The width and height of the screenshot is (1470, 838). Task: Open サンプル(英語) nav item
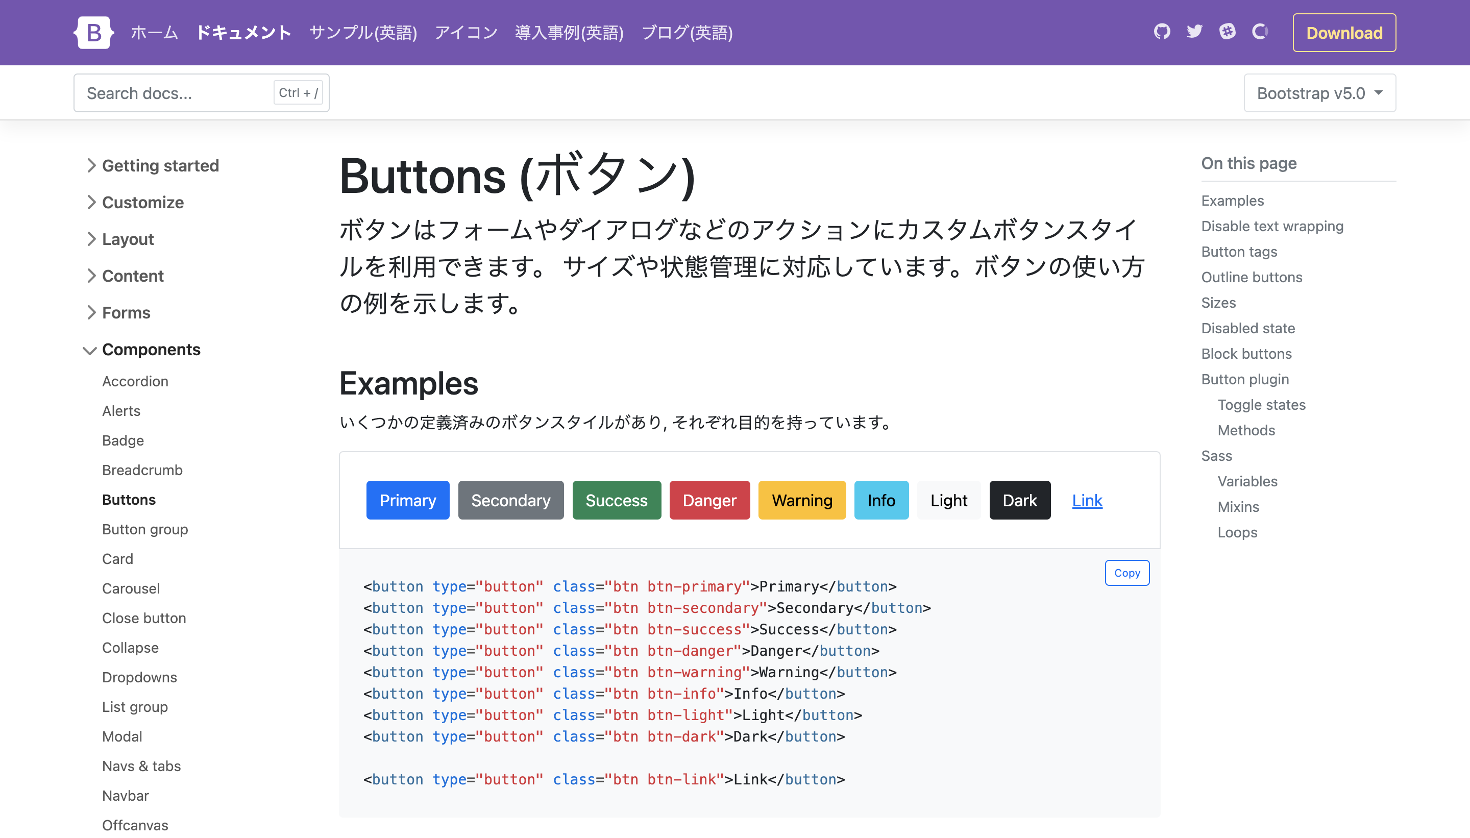click(x=363, y=33)
